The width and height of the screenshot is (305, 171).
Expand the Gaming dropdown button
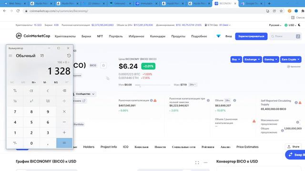(x=271, y=59)
